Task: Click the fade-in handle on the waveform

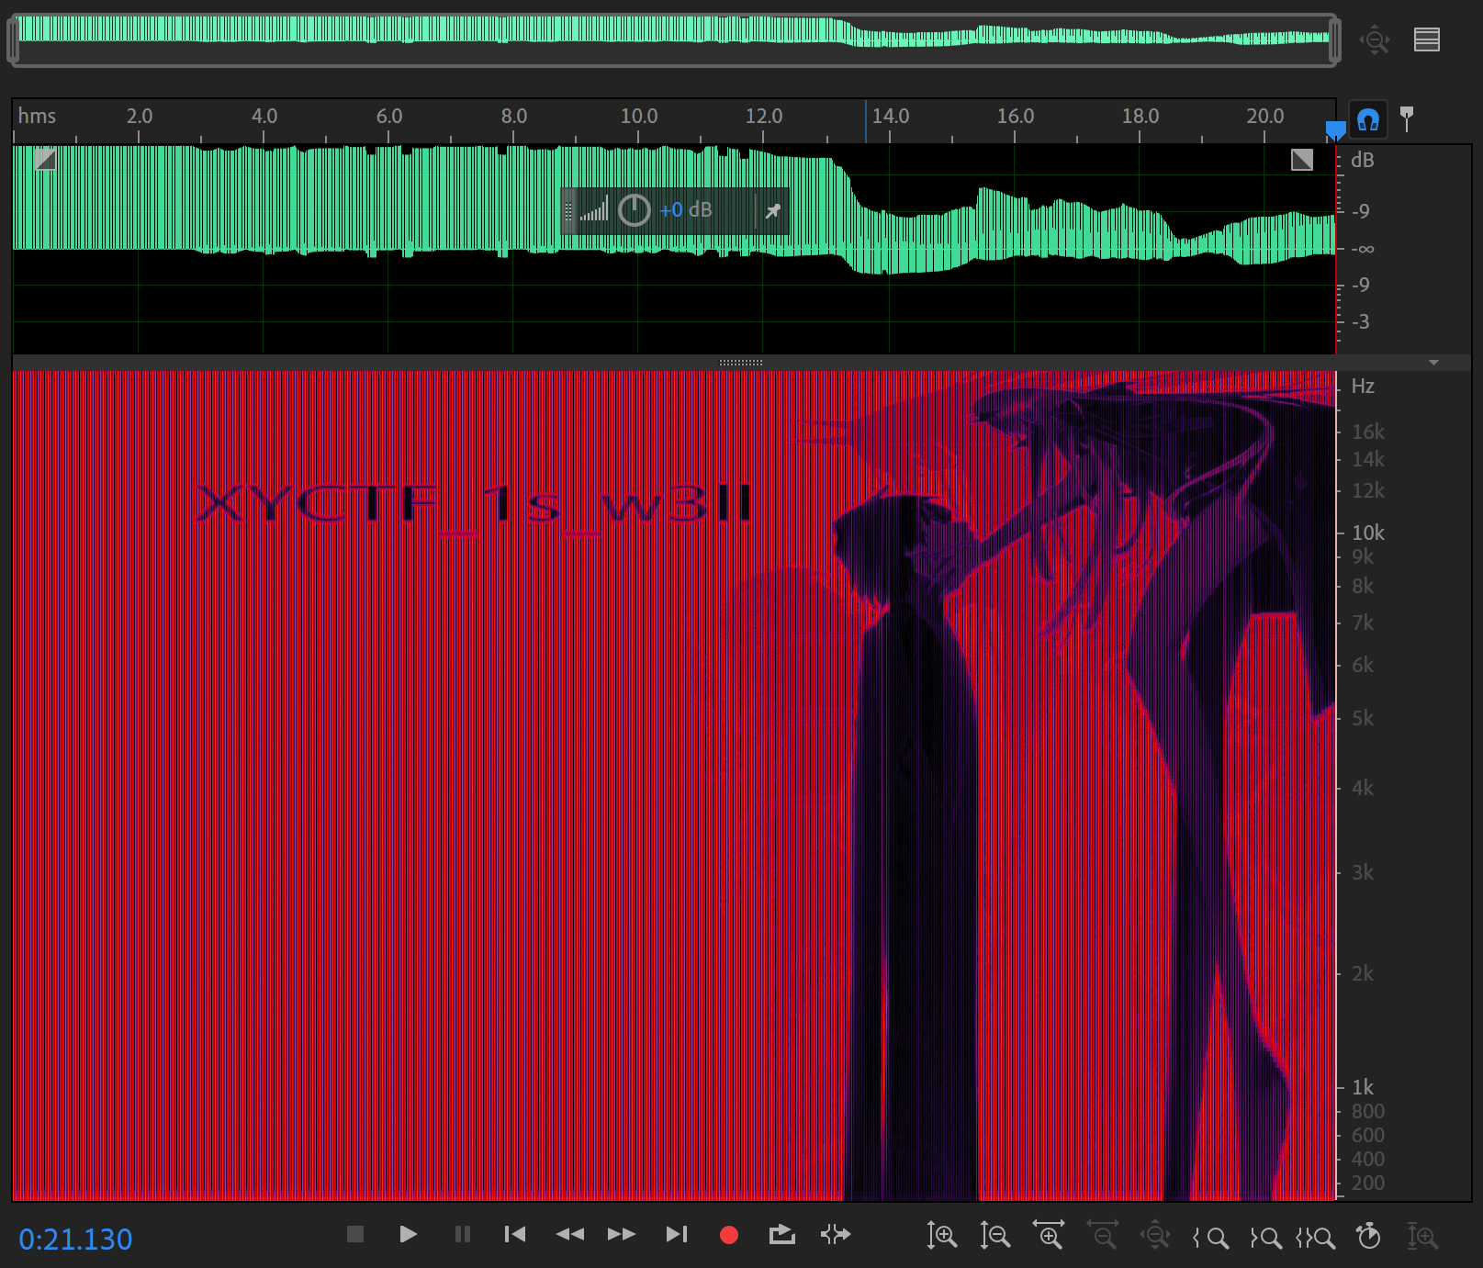Action: pos(45,160)
